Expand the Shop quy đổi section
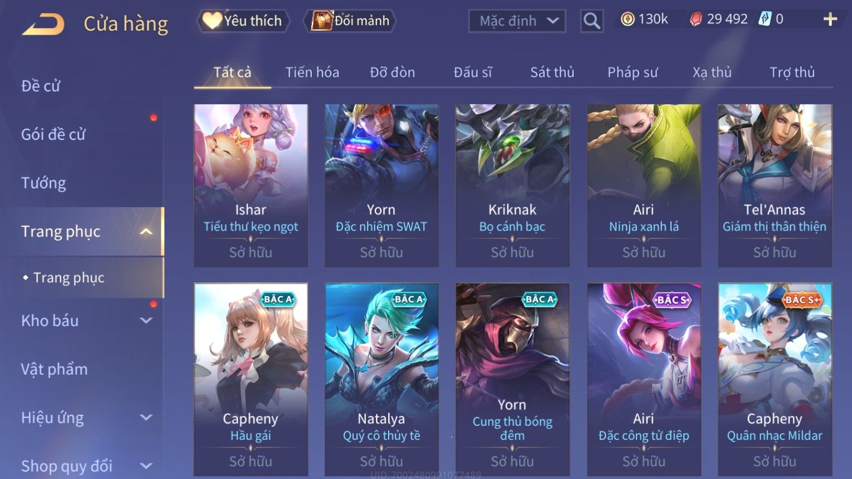This screenshot has height=479, width=852. point(146,466)
